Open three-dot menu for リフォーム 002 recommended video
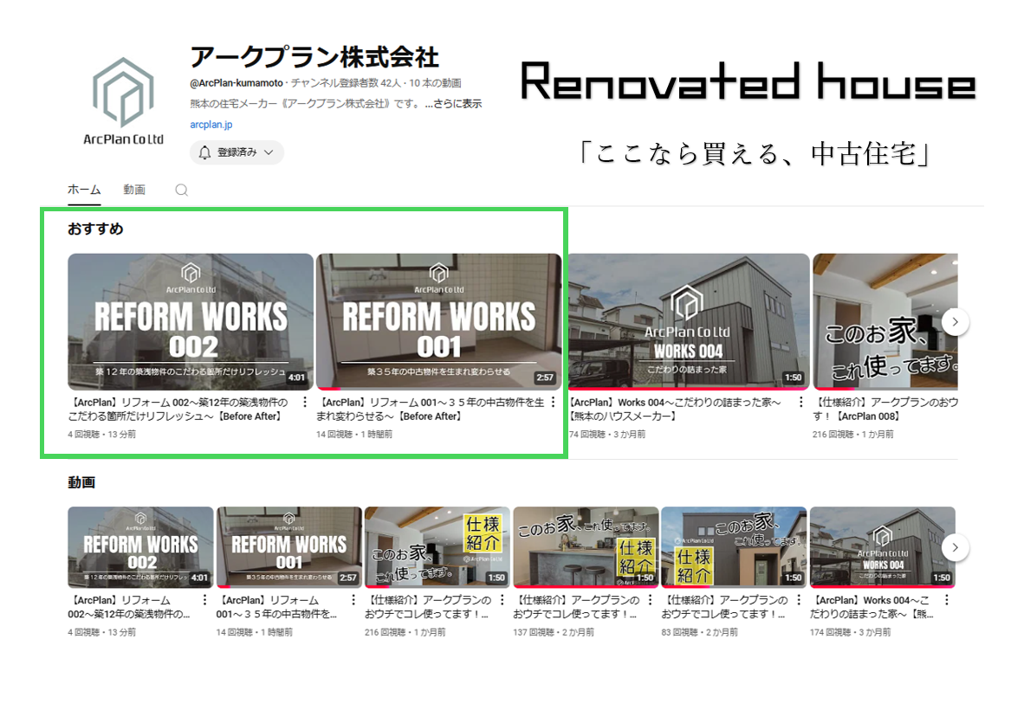Screen dimensions: 1024x717 click(304, 403)
